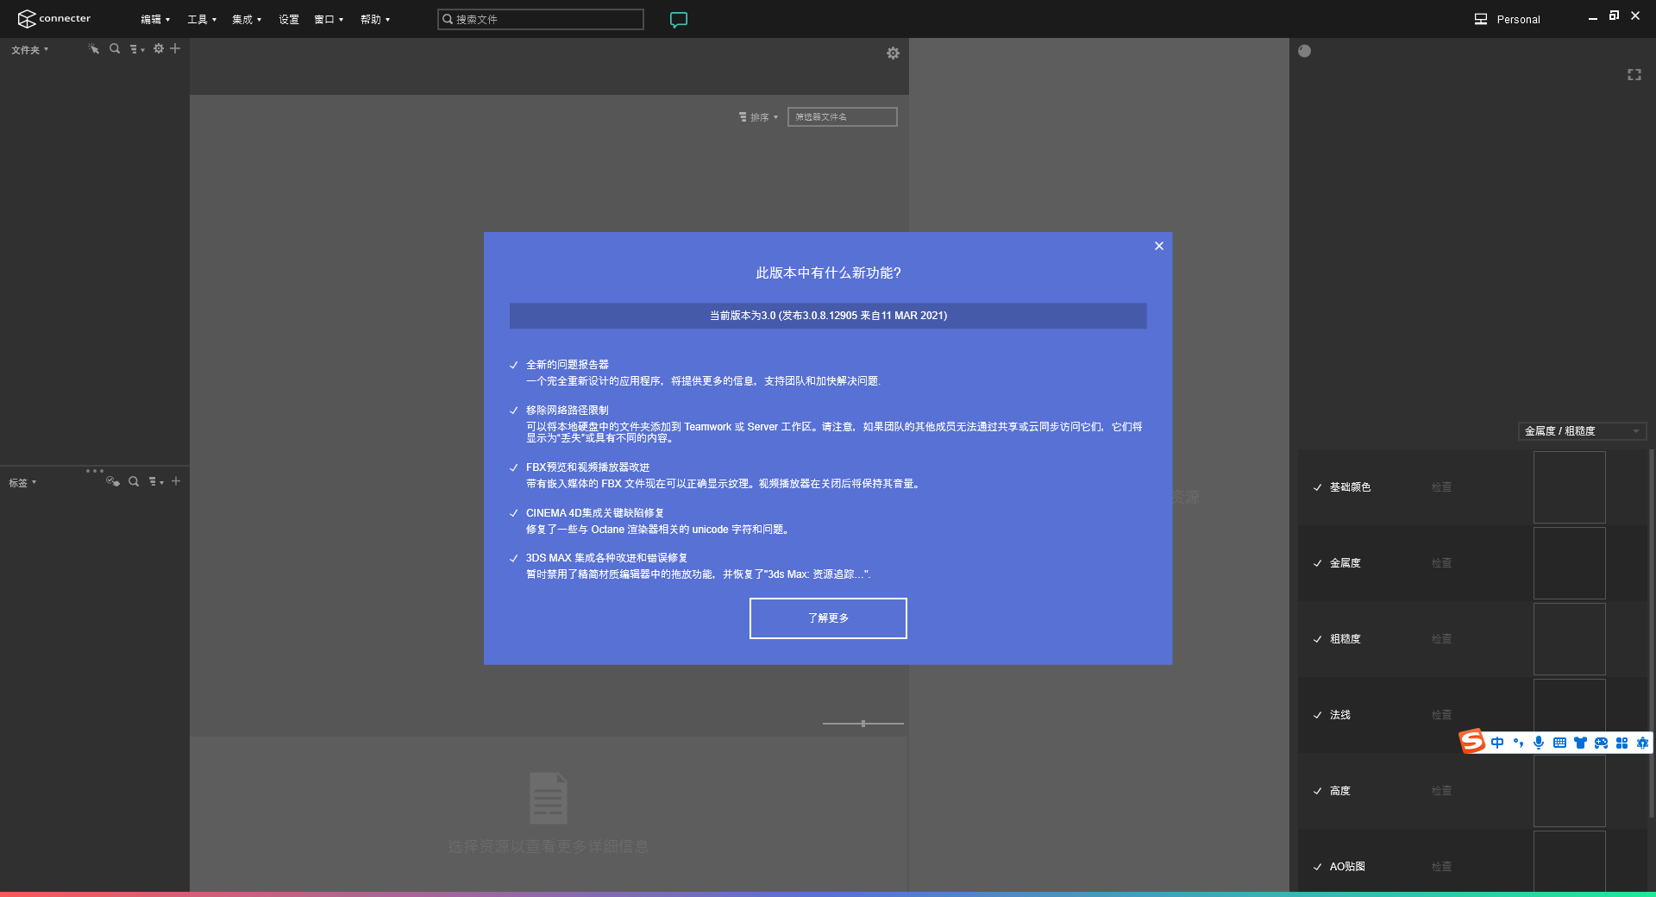The width and height of the screenshot is (1656, 897).
Task: Open the 集成 menu
Action: point(247,19)
